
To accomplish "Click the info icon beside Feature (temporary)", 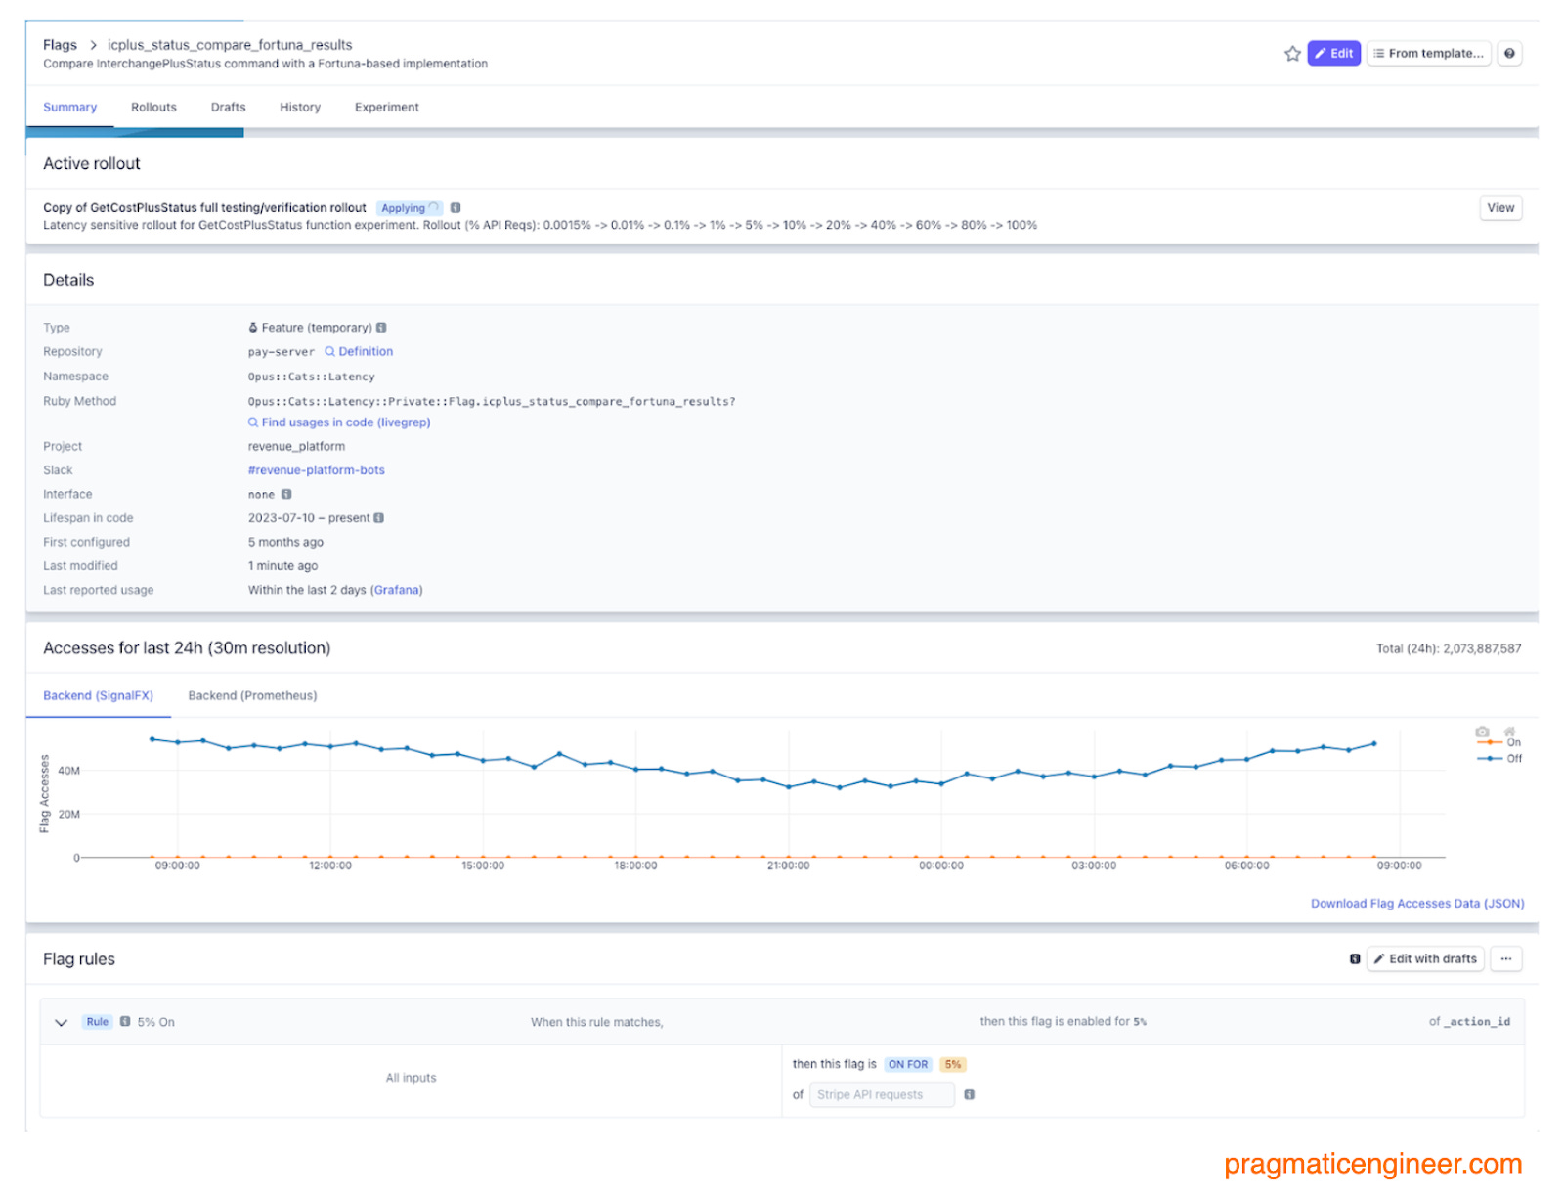I will (382, 327).
